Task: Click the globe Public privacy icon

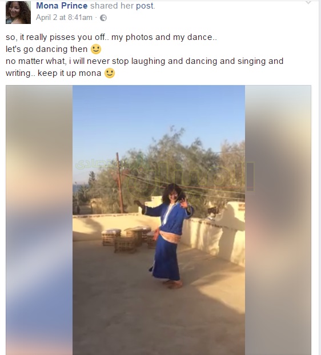Action: pyautogui.click(x=103, y=18)
